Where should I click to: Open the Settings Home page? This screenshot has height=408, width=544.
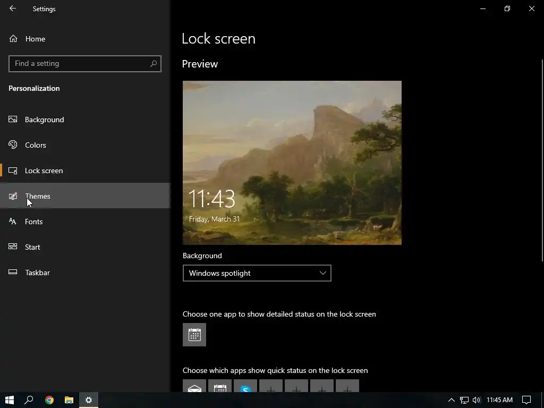point(85,39)
